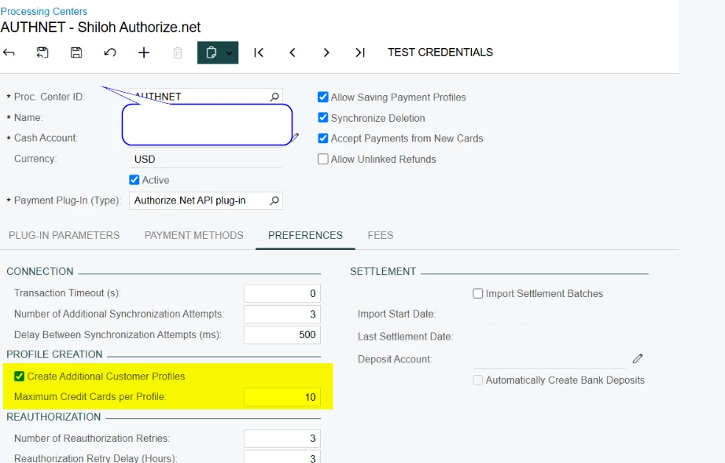Switch to PLUG-IN PARAMETERS tab

(64, 235)
